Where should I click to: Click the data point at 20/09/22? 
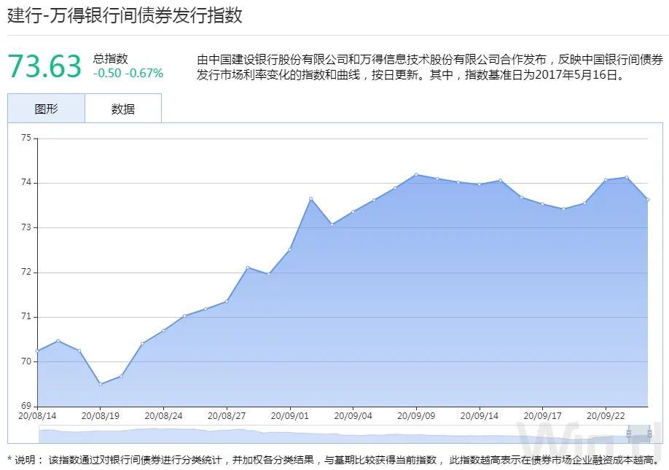pyautogui.click(x=606, y=180)
